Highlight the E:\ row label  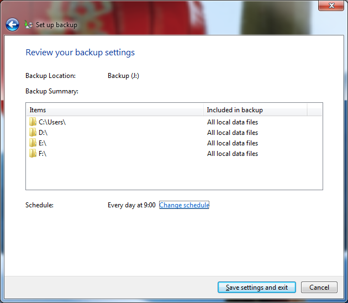coord(44,143)
